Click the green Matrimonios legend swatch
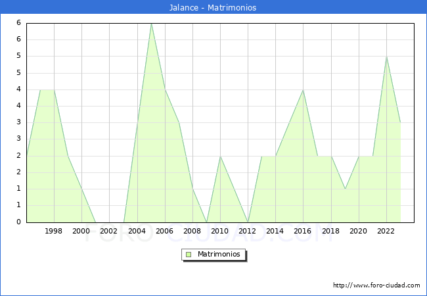427x296 pixels. click(x=189, y=254)
